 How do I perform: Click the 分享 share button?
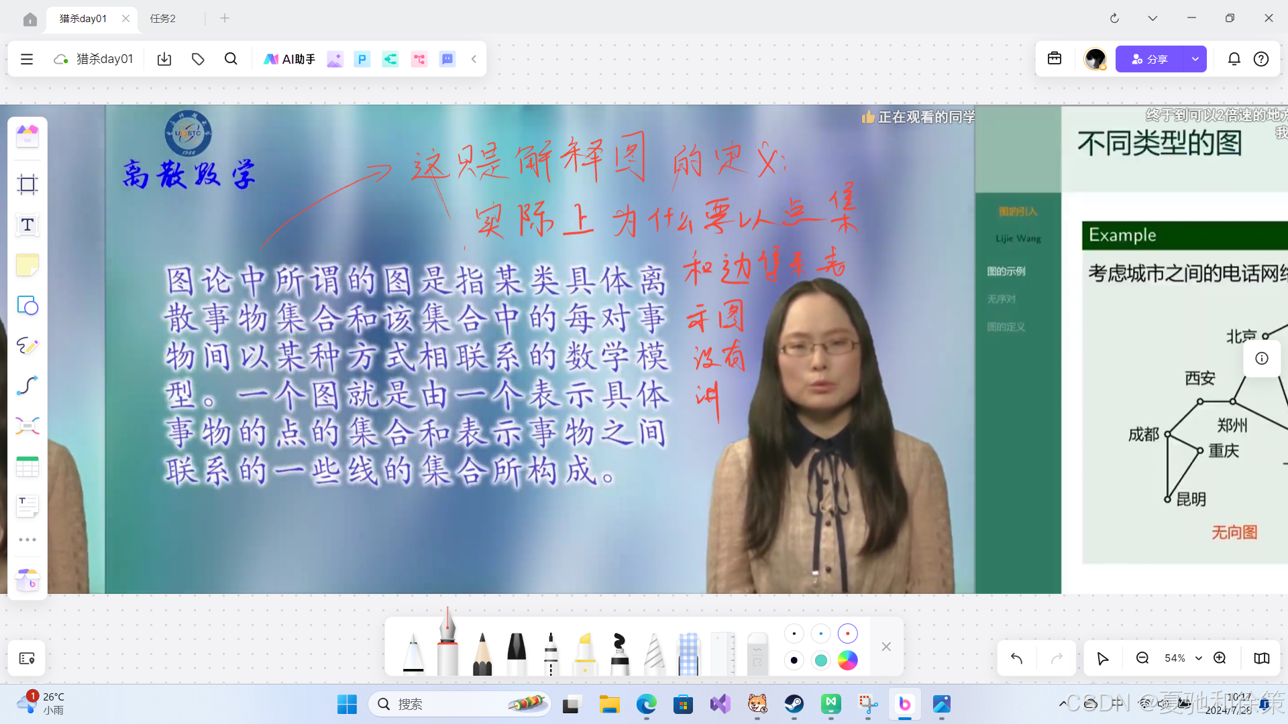tap(1150, 59)
